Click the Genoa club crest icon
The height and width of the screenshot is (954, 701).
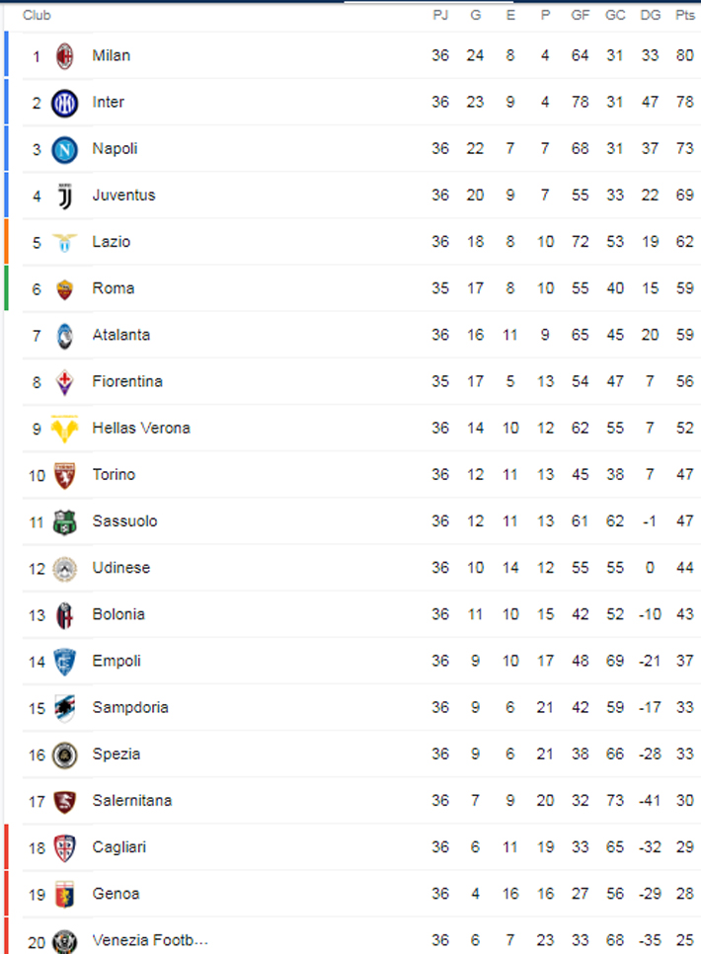coord(64,894)
